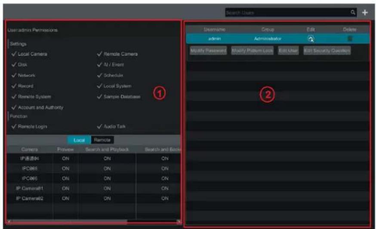Screen dimensions: 376x229
Task: Click the edit icon for admin user
Action: pos(311,39)
